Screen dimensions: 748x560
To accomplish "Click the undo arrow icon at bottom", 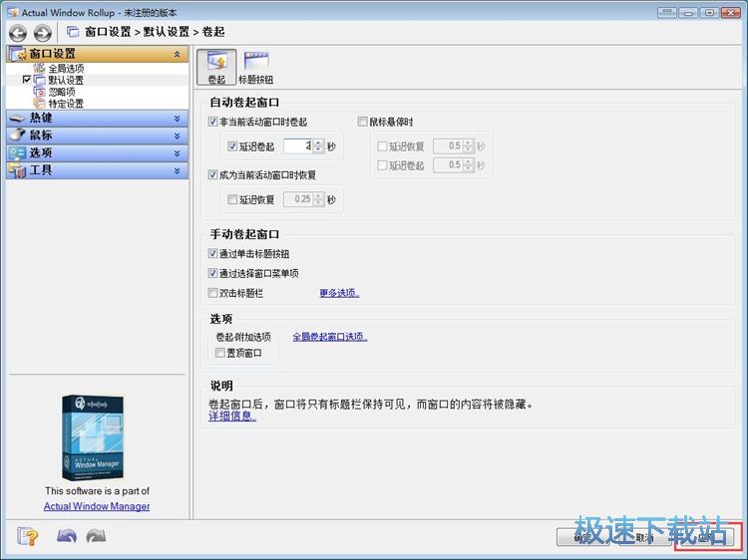I will coord(67,536).
